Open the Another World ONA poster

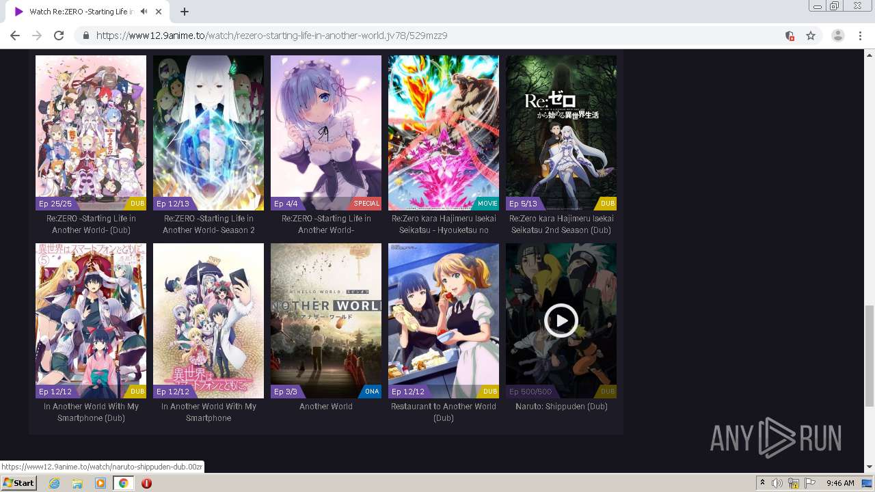pos(326,320)
